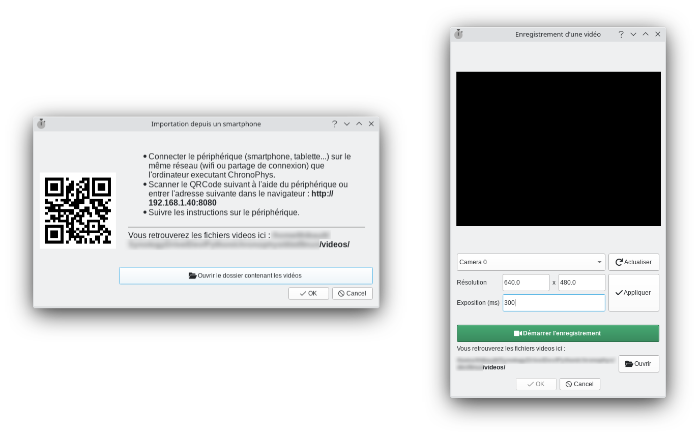Image resolution: width=699 pixels, height=437 pixels.
Task: Click help question mark in Enregistrement dialog
Action: [x=621, y=34]
